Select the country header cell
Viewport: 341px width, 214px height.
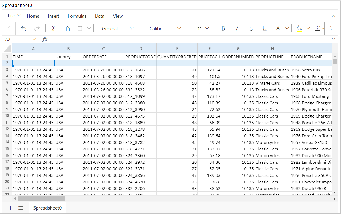point(68,57)
